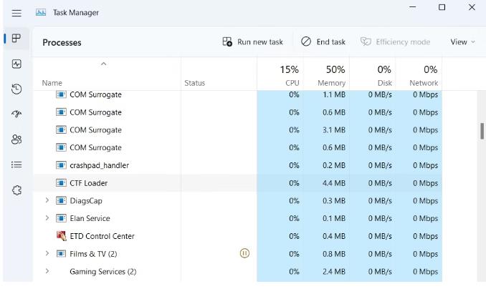Select the COM Surrogate row using 1.1 MB

click(238, 94)
